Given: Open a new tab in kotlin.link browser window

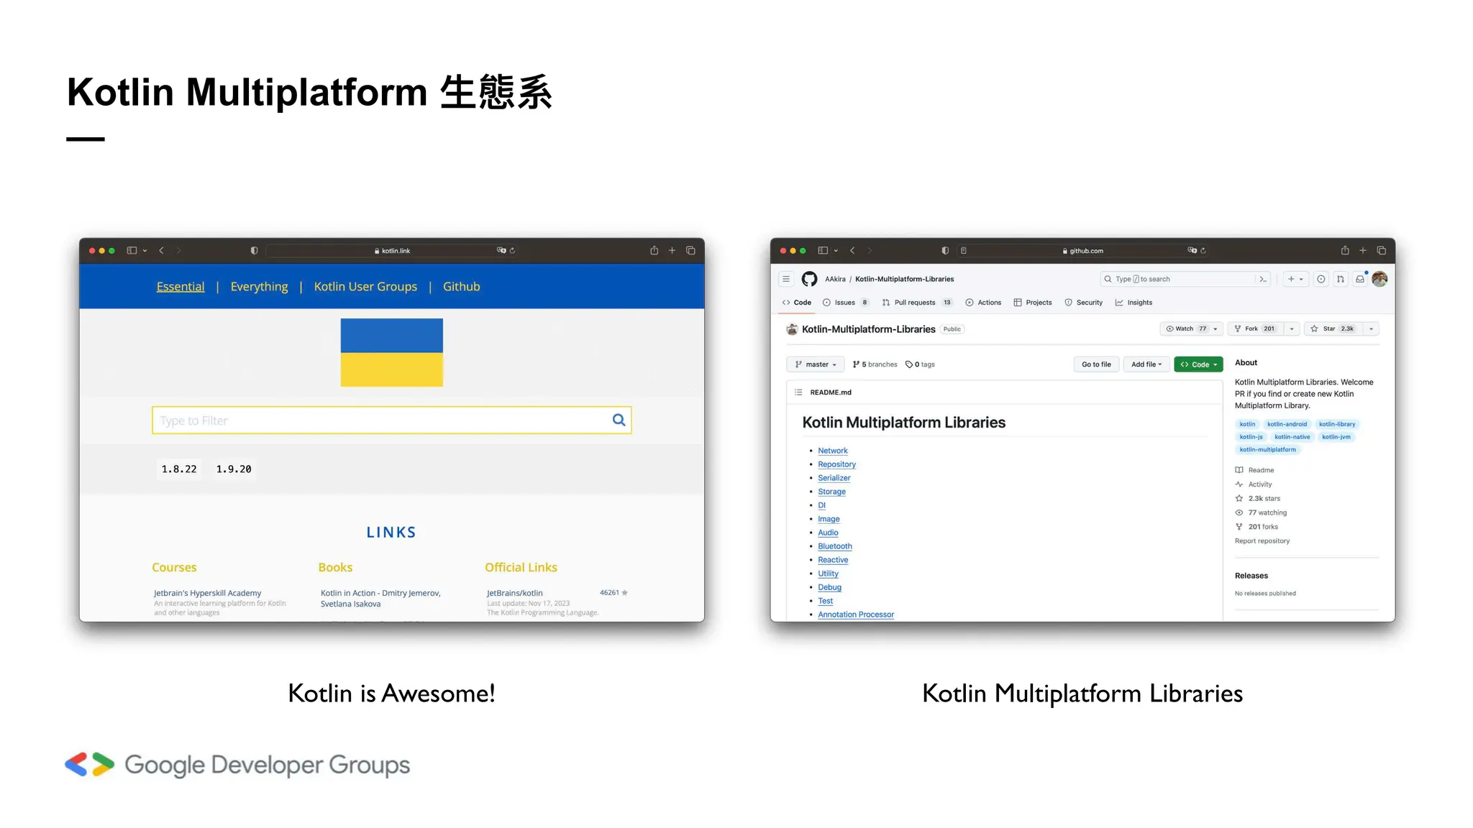Looking at the screenshot, I should 672,250.
